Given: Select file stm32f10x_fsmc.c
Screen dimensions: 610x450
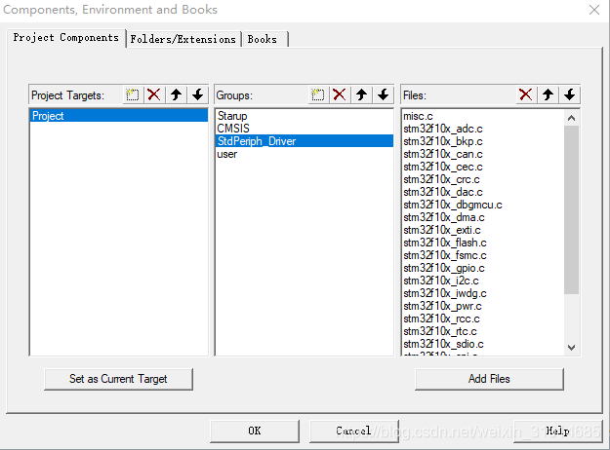Looking at the screenshot, I should [x=483, y=255].
